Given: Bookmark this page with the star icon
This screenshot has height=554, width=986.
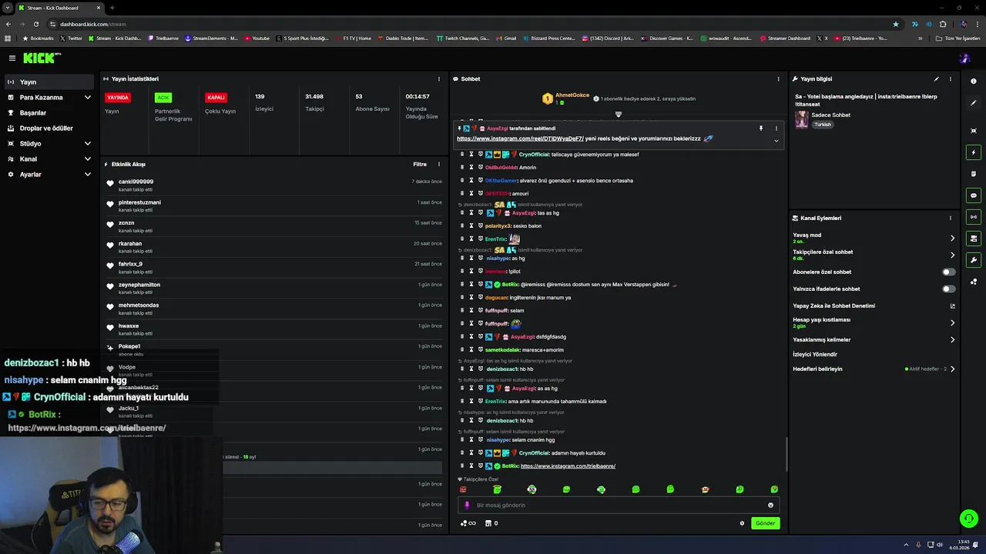Looking at the screenshot, I should click(x=895, y=24).
